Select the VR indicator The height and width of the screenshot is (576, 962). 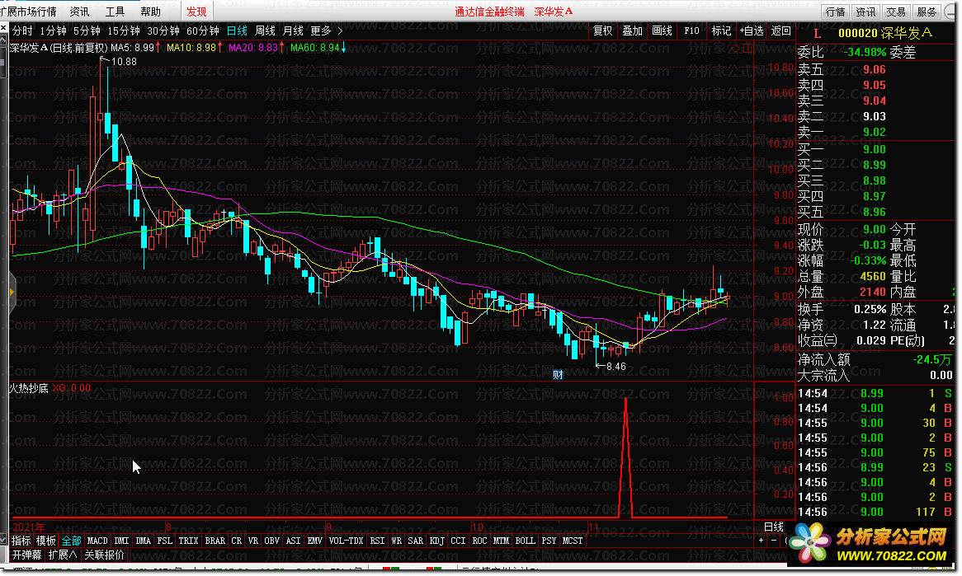pyautogui.click(x=252, y=541)
